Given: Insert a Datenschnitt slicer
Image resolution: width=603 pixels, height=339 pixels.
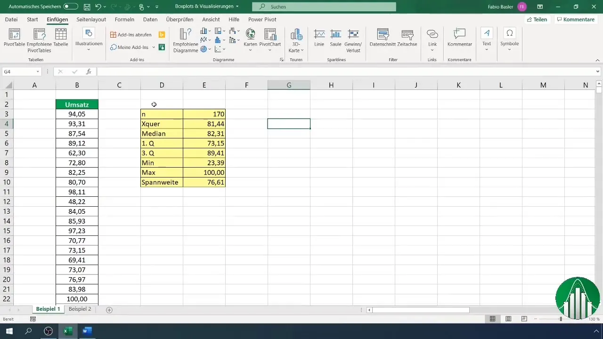Looking at the screenshot, I should point(383,38).
